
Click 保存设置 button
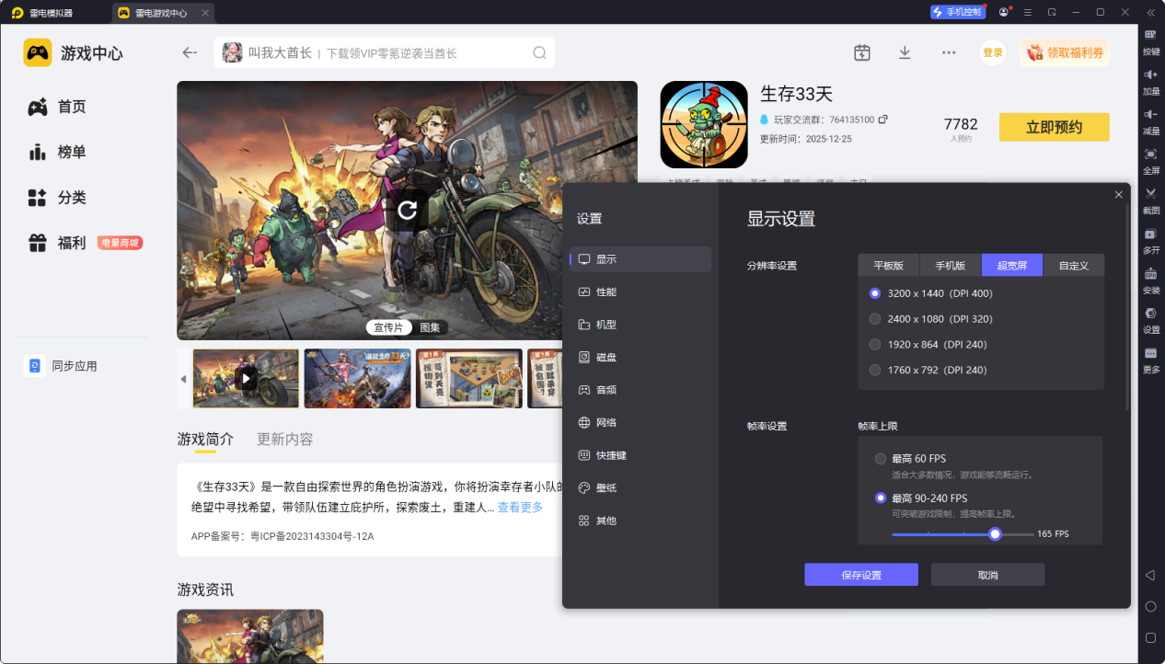click(x=861, y=575)
